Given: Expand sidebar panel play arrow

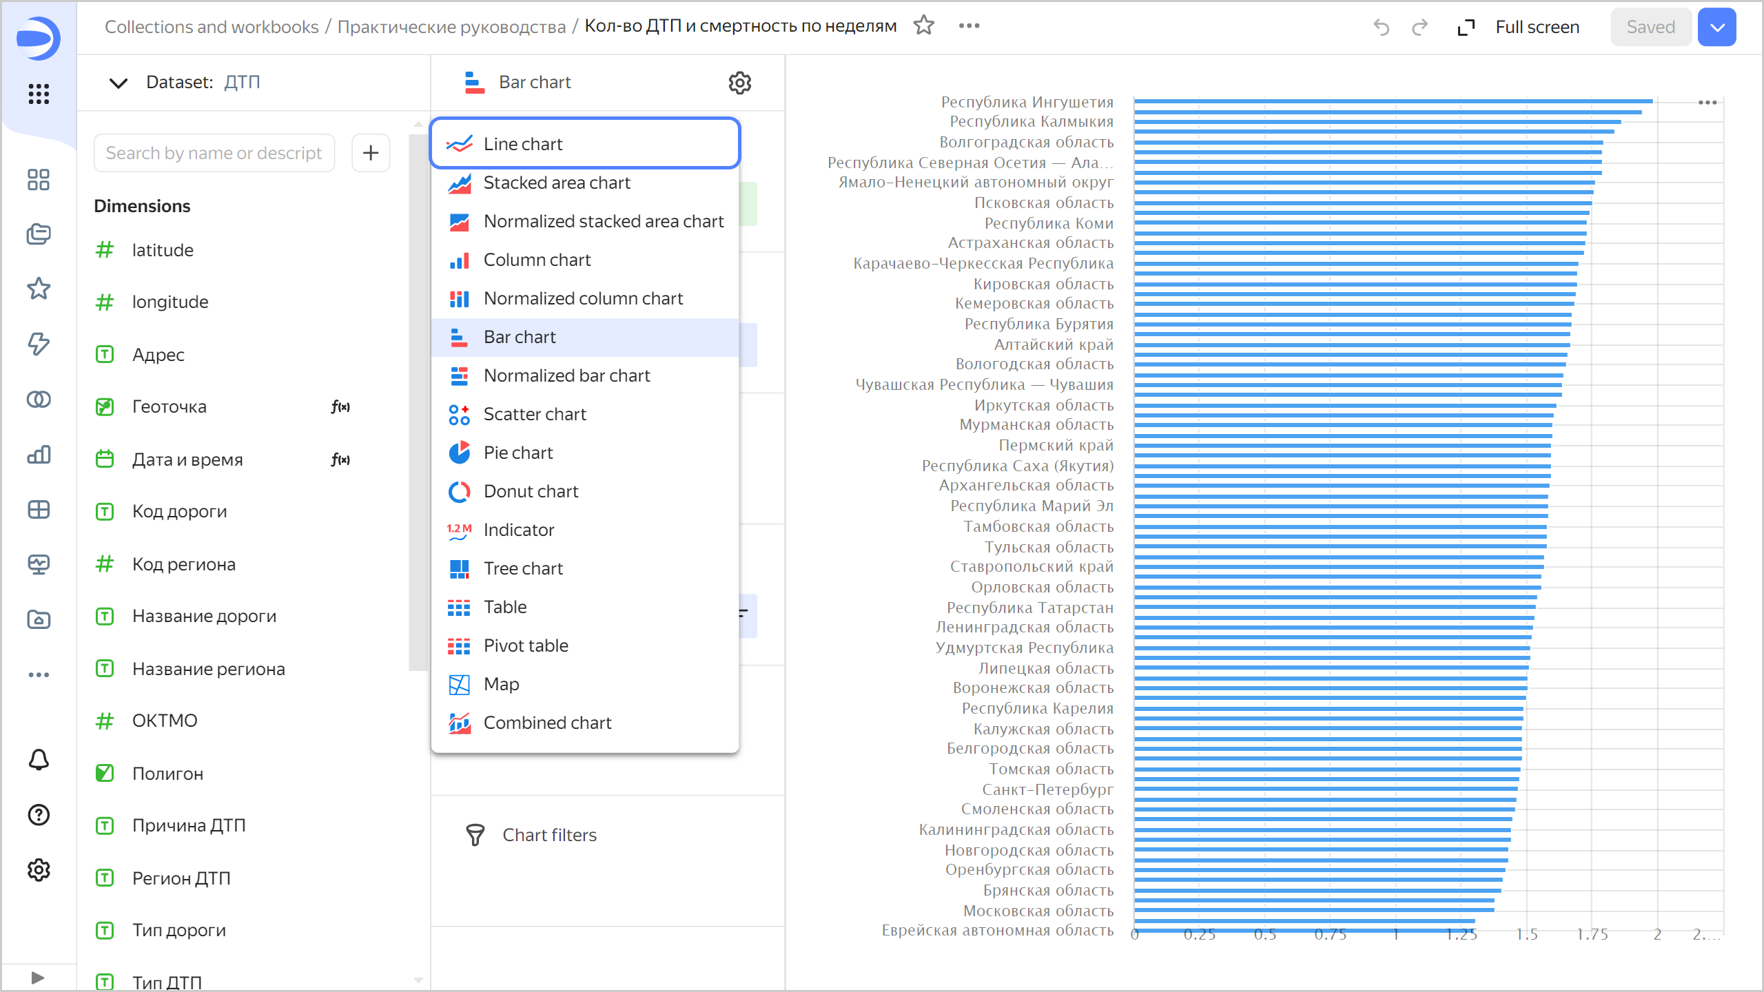Looking at the screenshot, I should pos(38,978).
